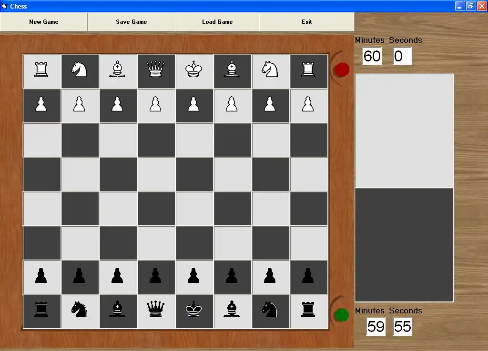Select the white knight beside the right rook
This screenshot has width=488, height=351.
[x=270, y=69]
